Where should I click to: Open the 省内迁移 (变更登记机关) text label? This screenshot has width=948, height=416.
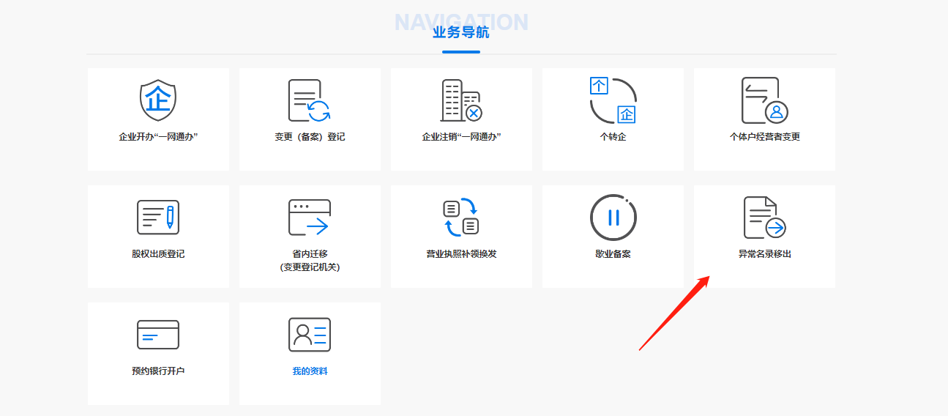click(x=309, y=261)
